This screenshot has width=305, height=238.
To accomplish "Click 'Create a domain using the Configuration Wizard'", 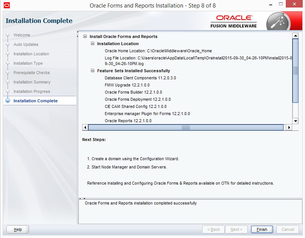I will [133, 159].
